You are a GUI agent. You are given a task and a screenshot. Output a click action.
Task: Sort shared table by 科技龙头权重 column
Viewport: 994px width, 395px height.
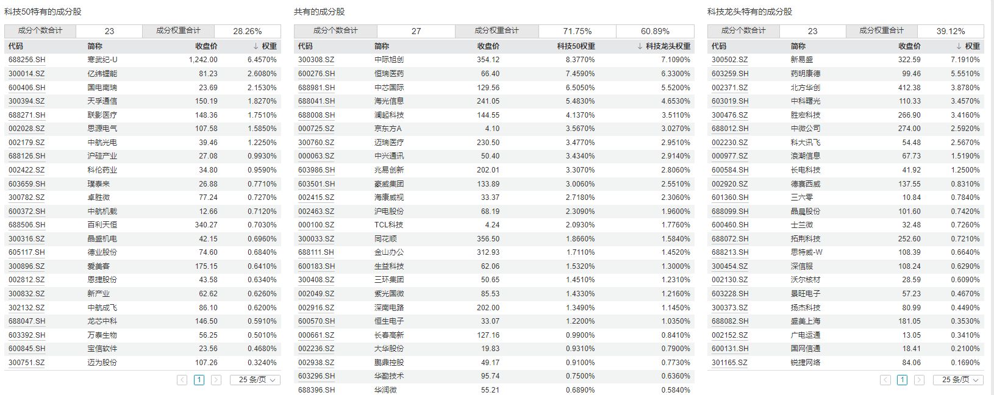pyautogui.click(x=664, y=46)
